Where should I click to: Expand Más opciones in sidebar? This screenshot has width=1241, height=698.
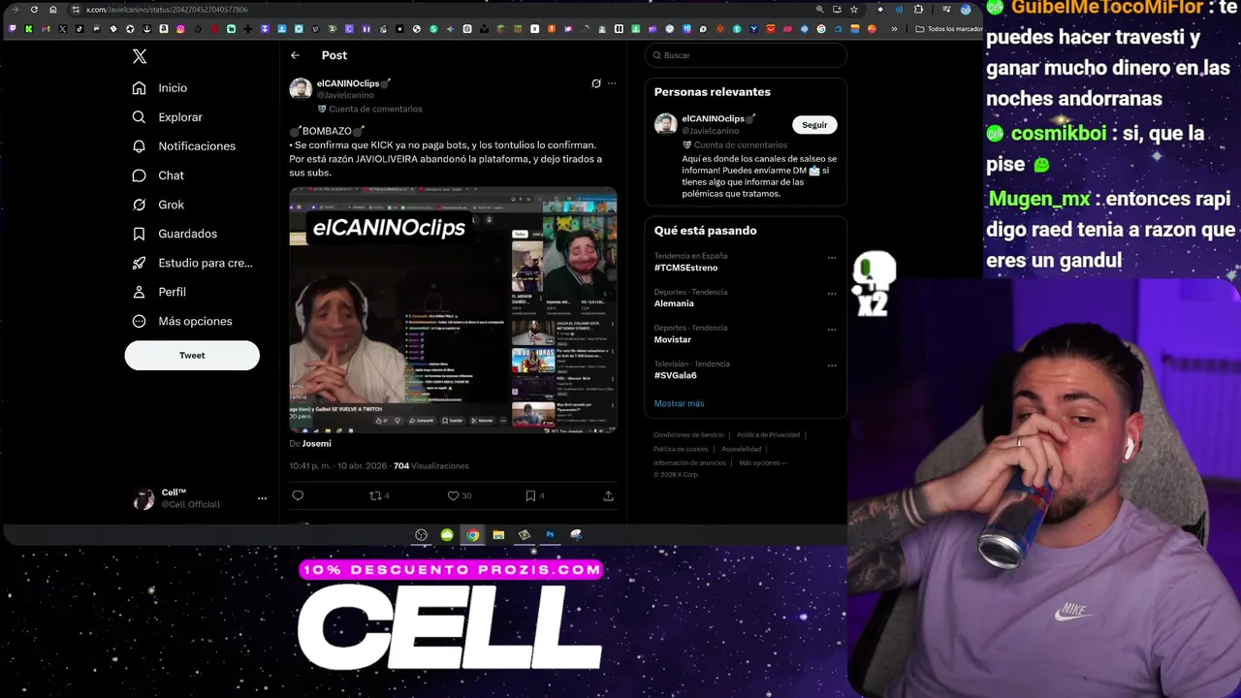pos(182,321)
